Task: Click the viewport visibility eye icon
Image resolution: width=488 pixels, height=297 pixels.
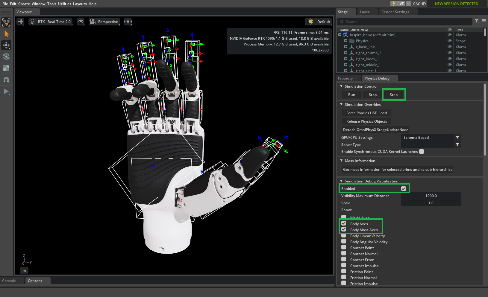Action: (81, 22)
